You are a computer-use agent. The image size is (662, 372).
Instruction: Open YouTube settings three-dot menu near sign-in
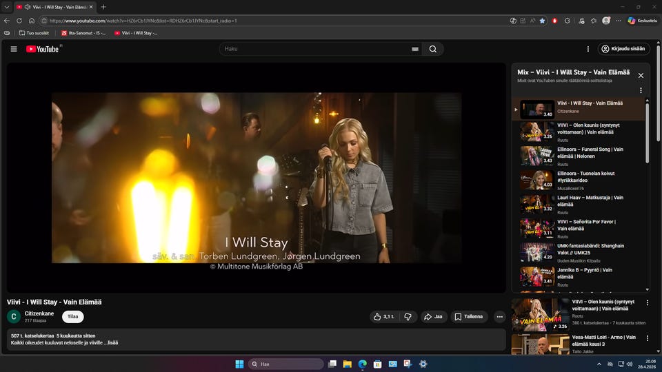tap(588, 49)
